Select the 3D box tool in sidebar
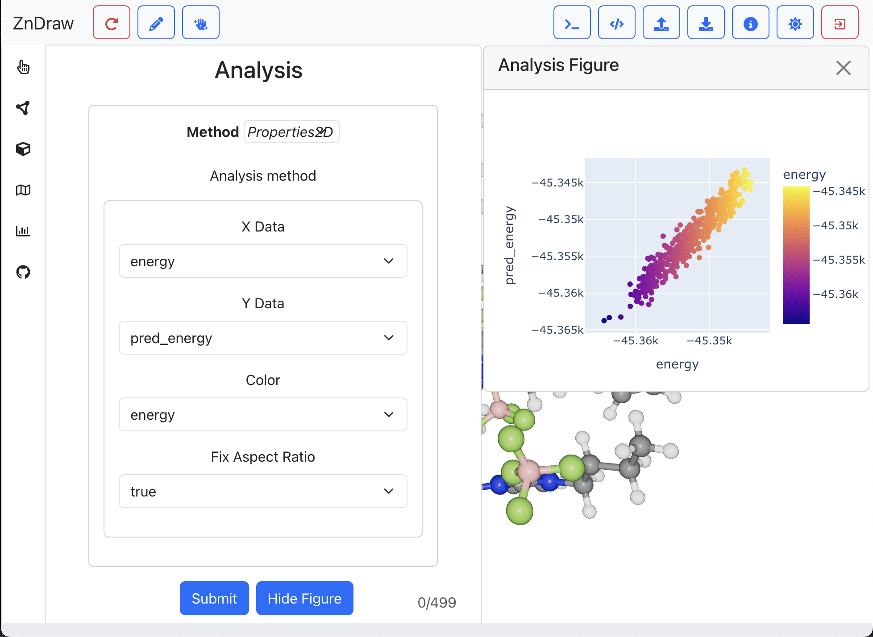The height and width of the screenshot is (637, 873). (x=23, y=149)
